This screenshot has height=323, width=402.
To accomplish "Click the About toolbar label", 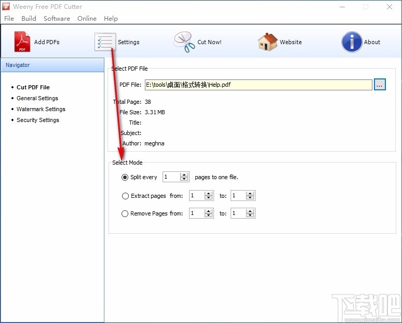I will (372, 42).
